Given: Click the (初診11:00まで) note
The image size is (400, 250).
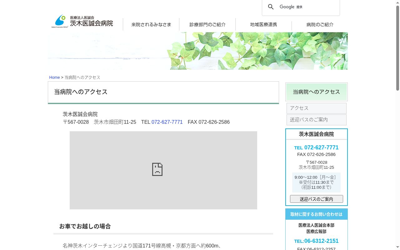Looking at the screenshot, I should pyautogui.click(x=316, y=187).
